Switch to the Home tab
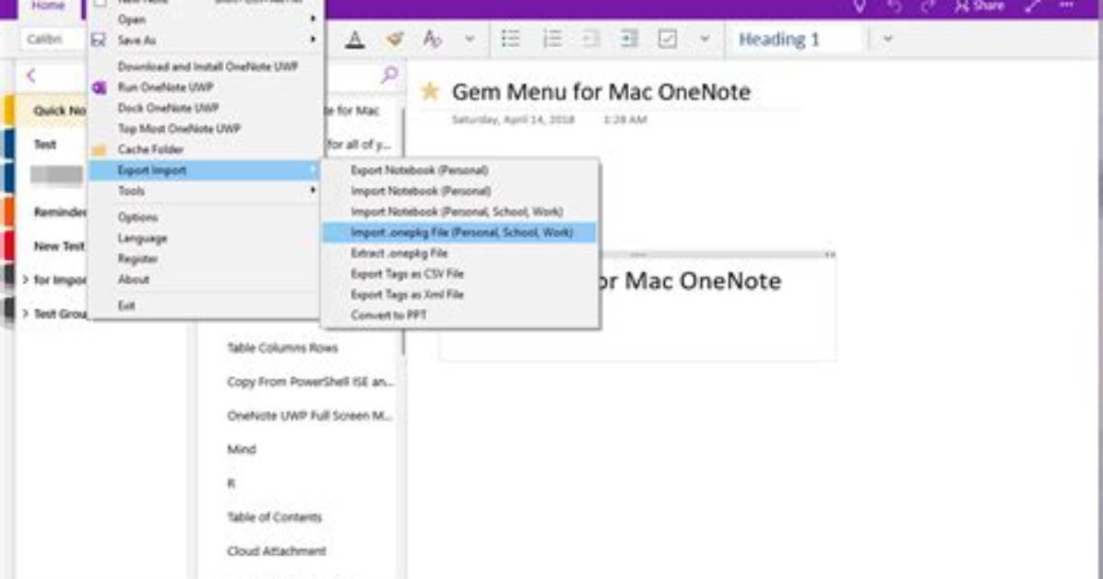1103x579 pixels. click(48, 6)
